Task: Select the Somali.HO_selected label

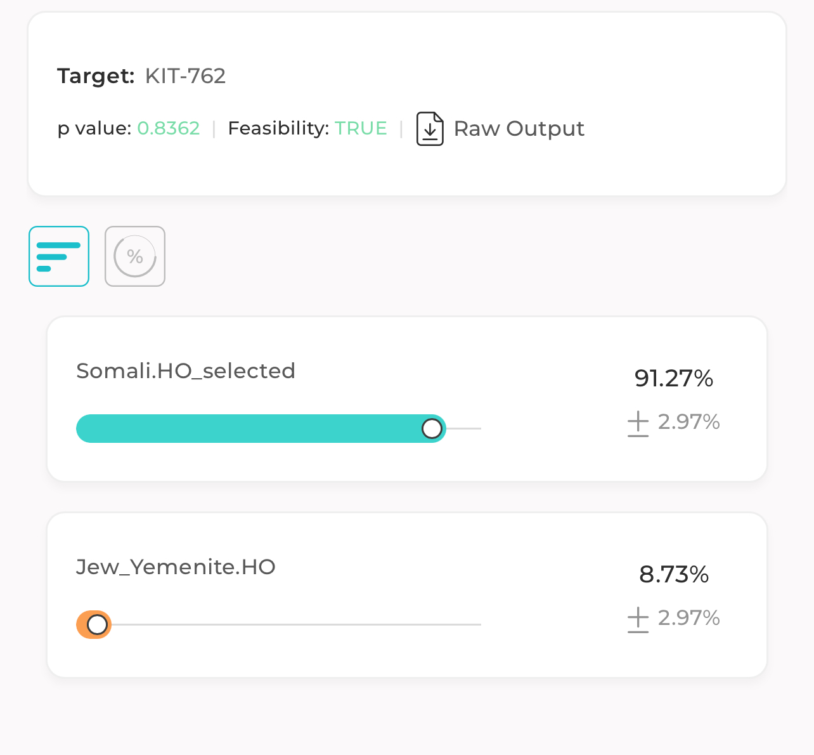Action: (186, 371)
